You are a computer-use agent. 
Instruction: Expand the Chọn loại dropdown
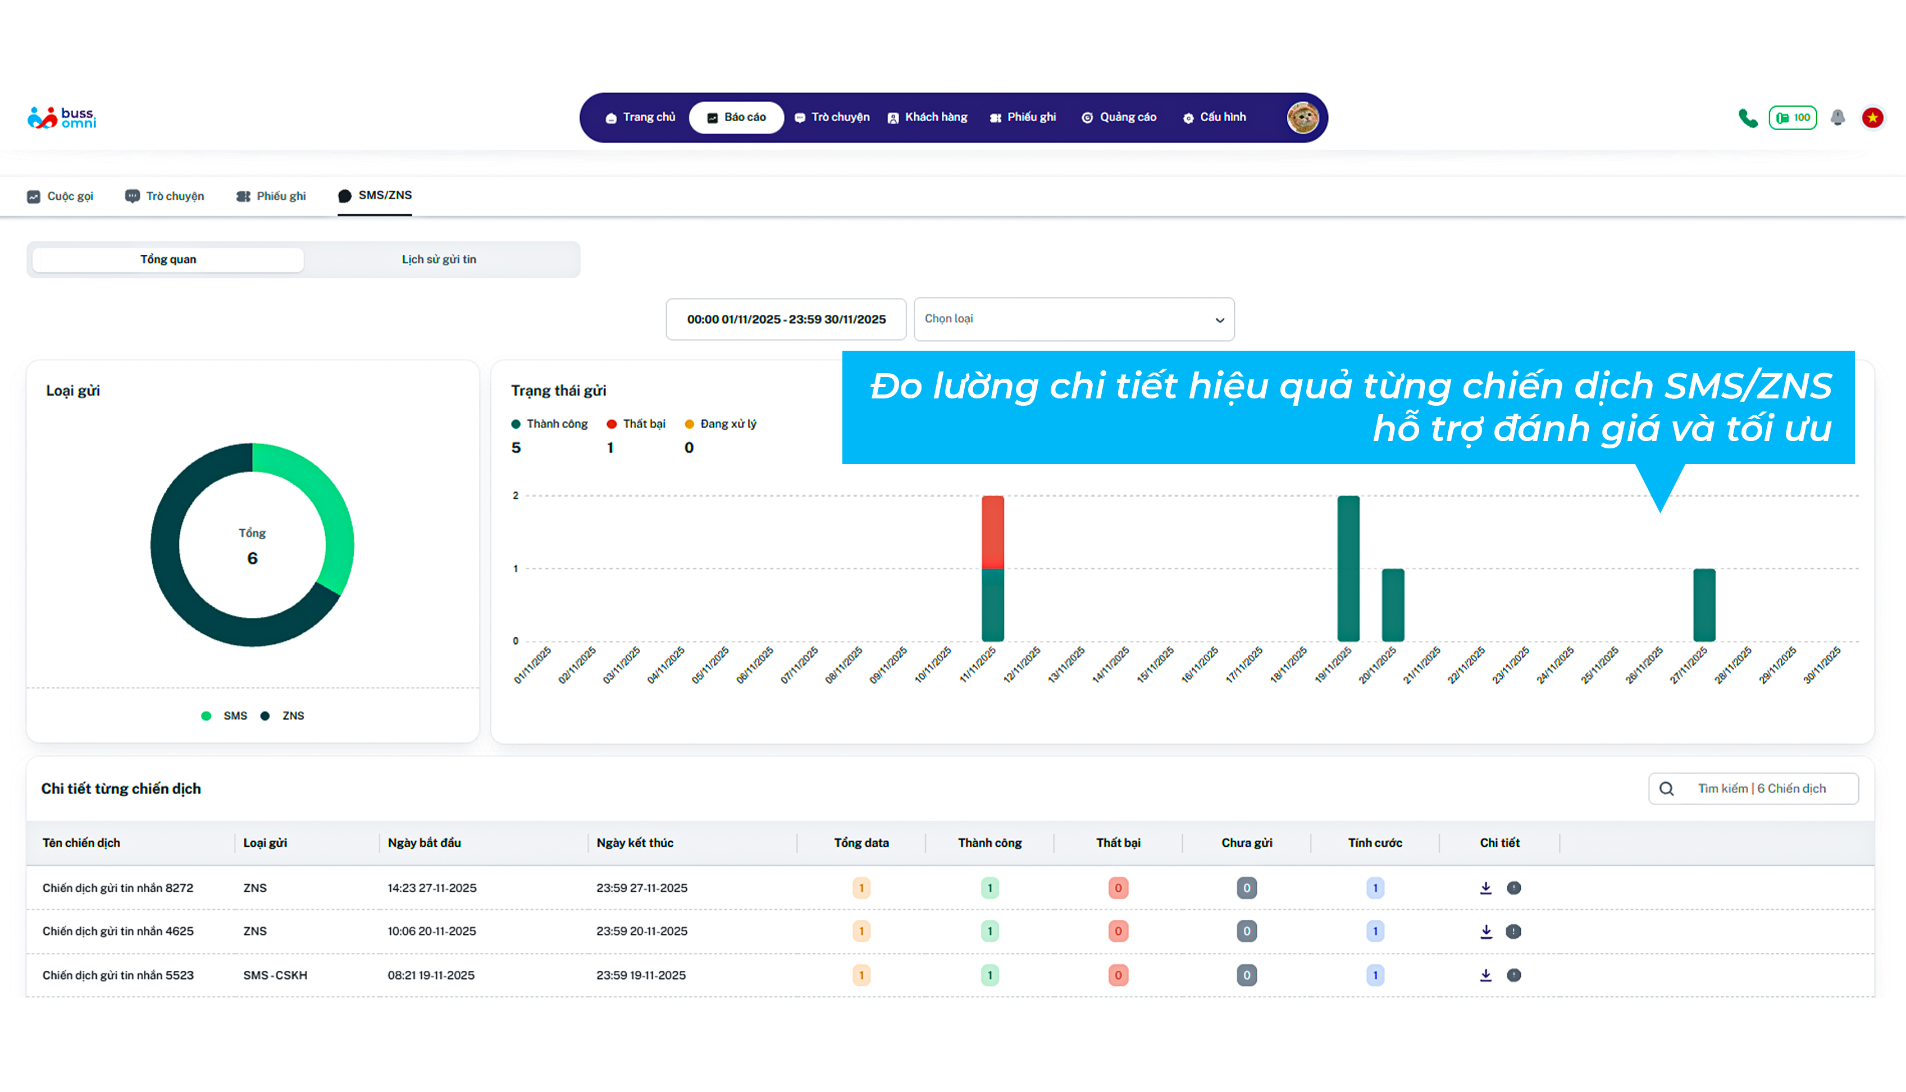pyautogui.click(x=1073, y=319)
